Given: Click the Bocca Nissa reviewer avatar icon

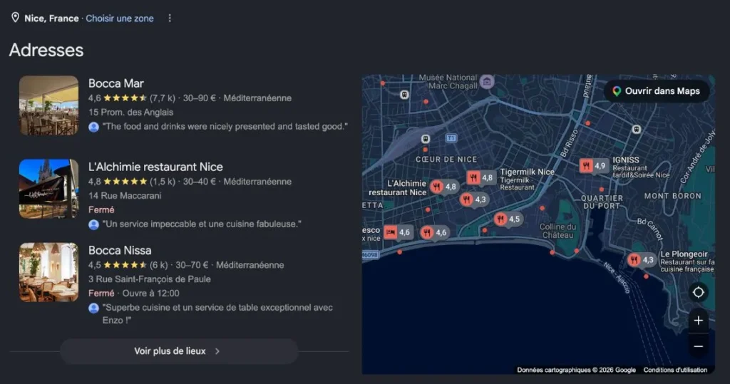Looking at the screenshot, I should pyautogui.click(x=93, y=308).
